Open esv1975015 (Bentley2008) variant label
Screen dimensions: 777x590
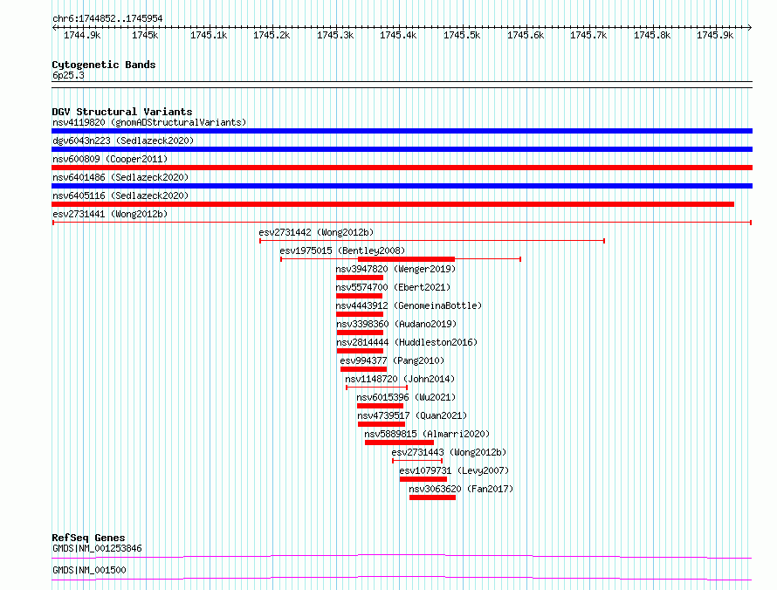coord(342,250)
